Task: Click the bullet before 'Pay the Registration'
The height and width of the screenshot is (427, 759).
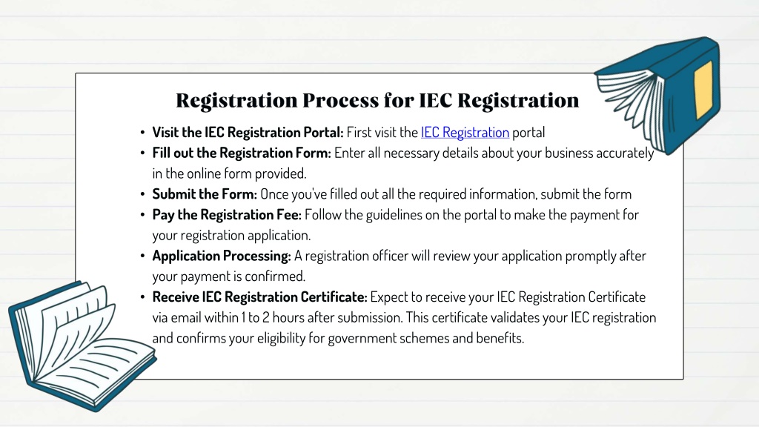Action: (142, 214)
